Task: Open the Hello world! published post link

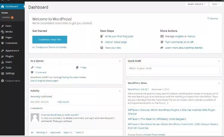Action: (x=63, y=102)
